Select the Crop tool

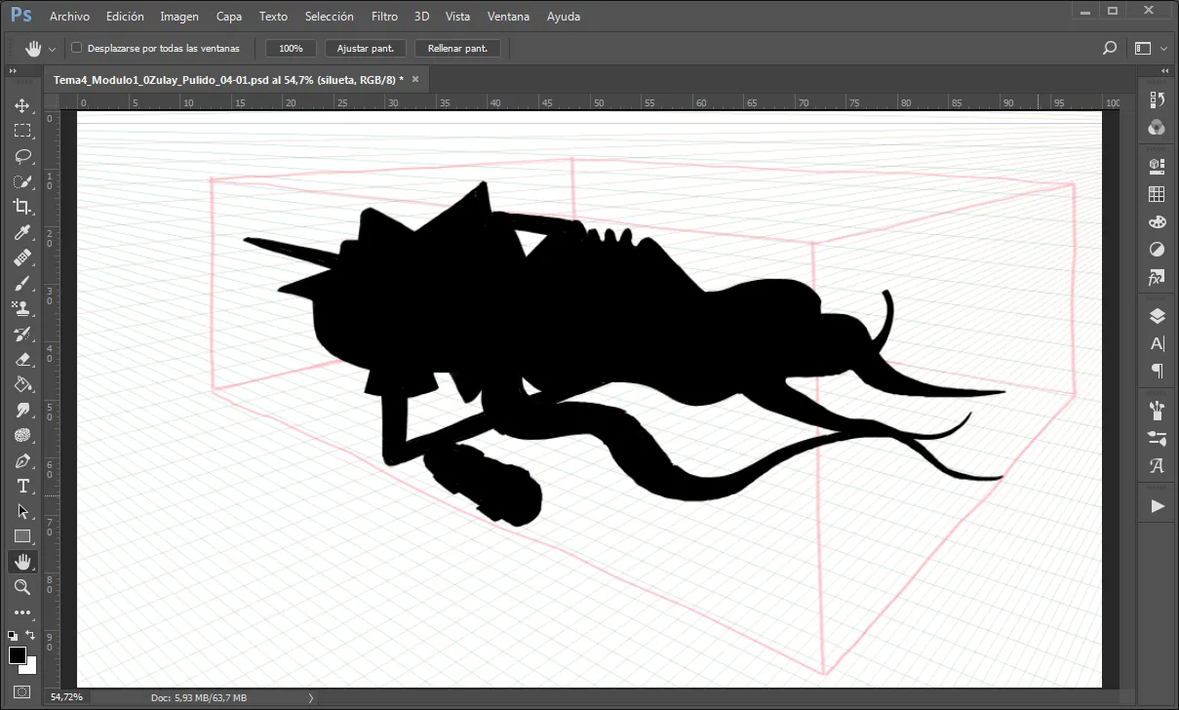pos(22,207)
